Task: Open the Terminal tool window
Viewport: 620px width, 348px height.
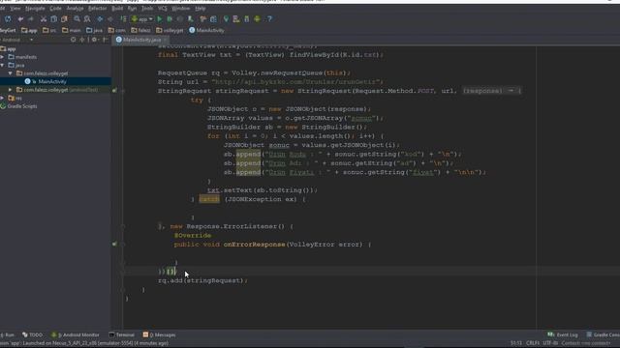Action: coord(122,335)
